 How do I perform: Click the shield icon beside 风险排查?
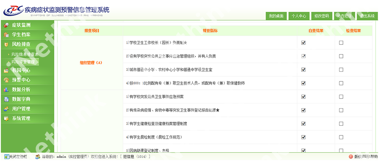coord(6,44)
